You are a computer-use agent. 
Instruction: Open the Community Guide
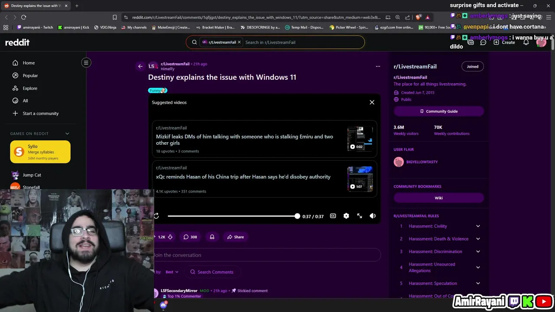439,111
